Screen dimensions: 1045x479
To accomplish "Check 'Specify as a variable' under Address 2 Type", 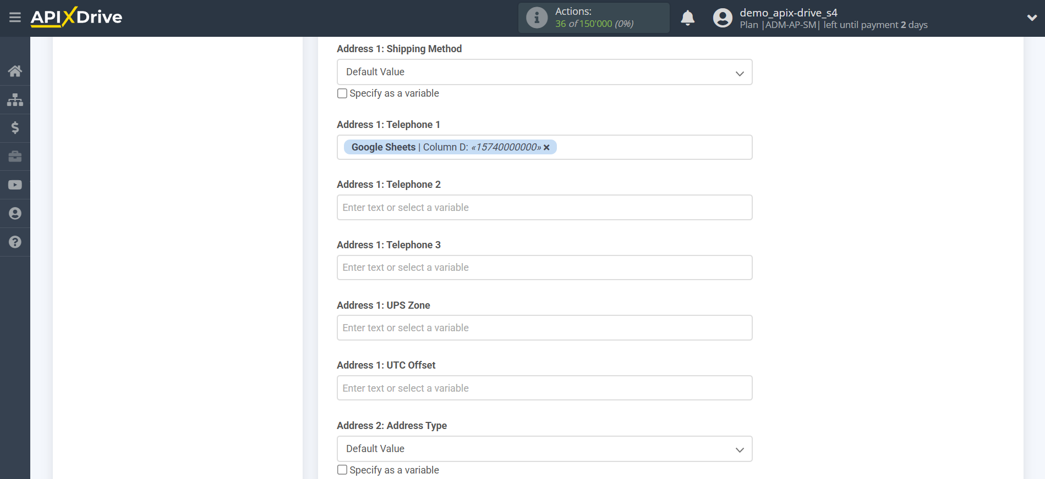I will point(342,470).
